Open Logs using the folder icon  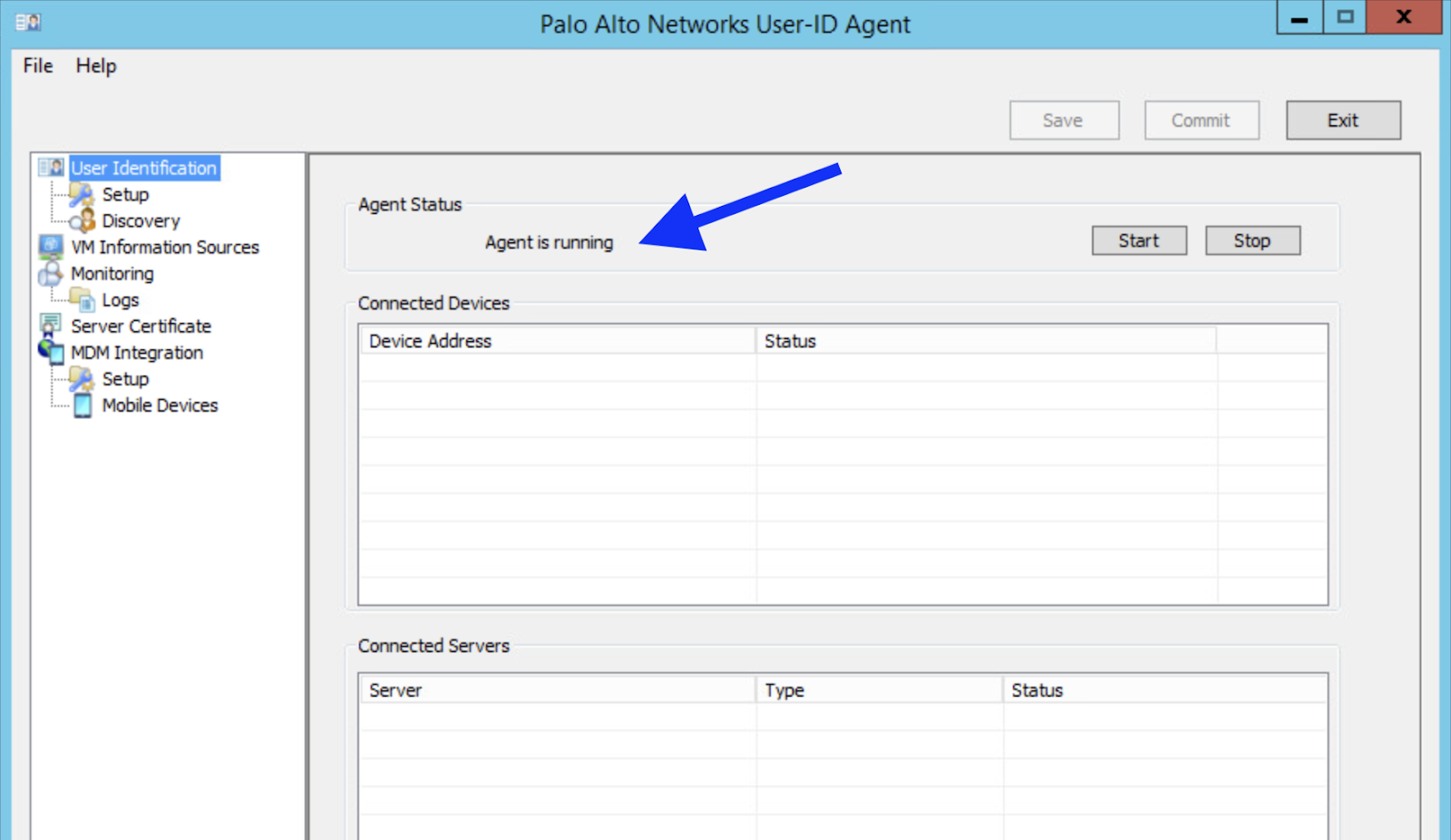pyautogui.click(x=83, y=299)
